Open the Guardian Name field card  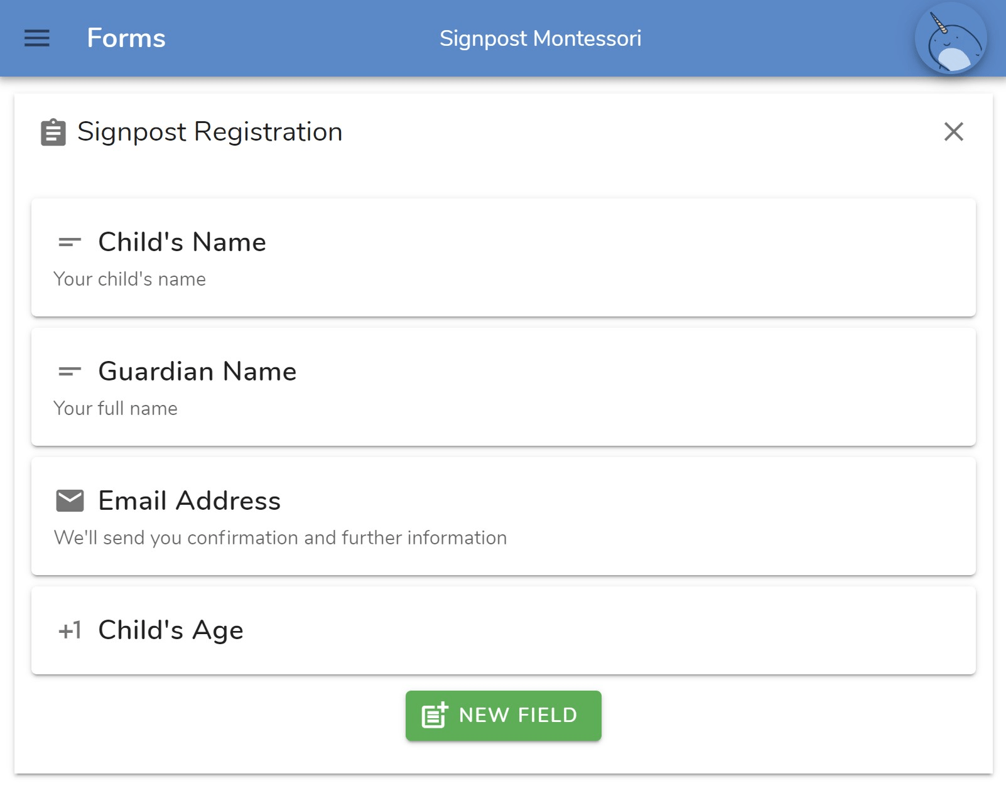(504, 387)
